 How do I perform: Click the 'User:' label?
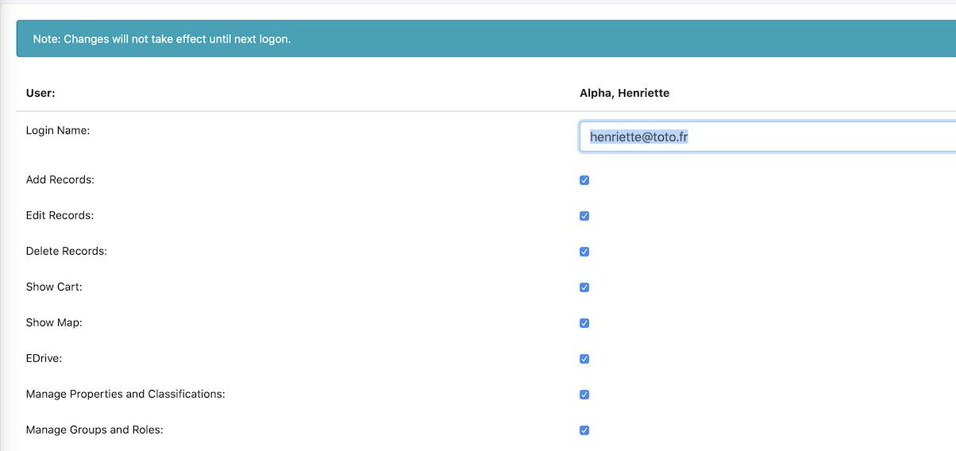click(40, 93)
